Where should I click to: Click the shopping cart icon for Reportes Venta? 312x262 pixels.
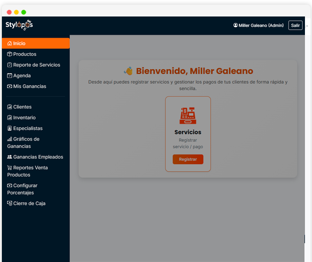click(x=10, y=168)
